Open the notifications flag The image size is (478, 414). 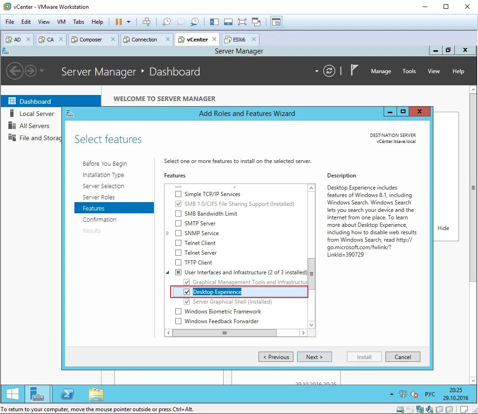point(354,70)
